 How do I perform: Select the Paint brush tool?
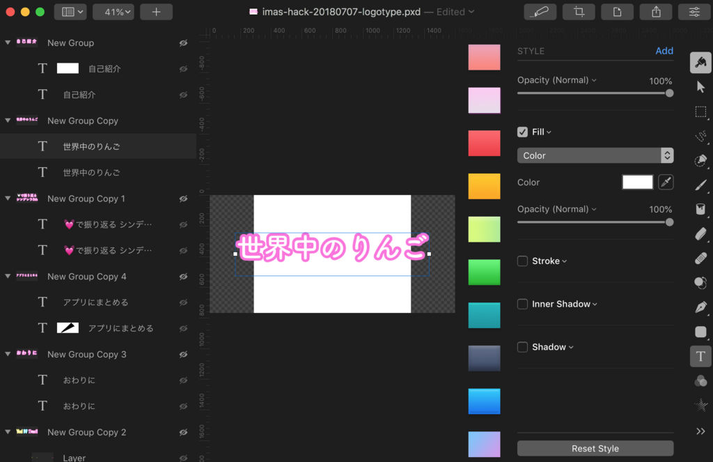700,185
